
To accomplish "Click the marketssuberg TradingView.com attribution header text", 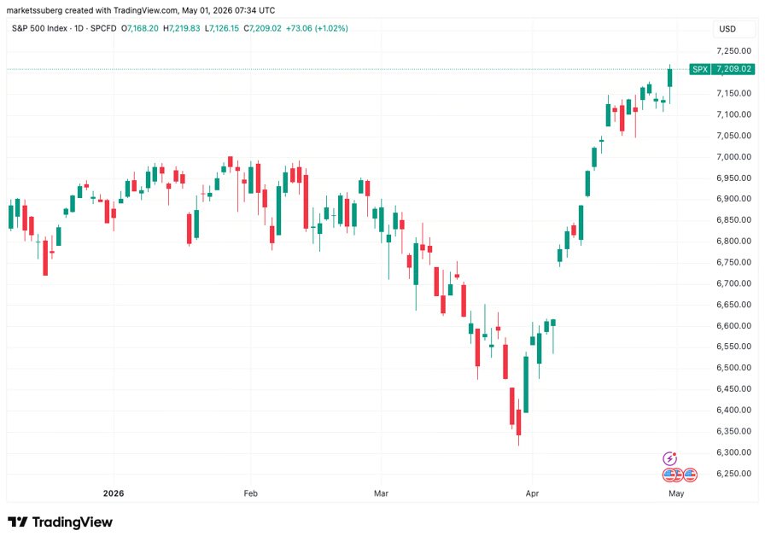I will point(141,10).
